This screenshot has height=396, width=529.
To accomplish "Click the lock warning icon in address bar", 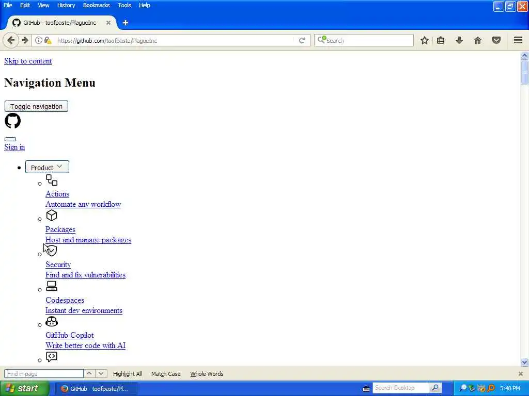I will [48, 40].
